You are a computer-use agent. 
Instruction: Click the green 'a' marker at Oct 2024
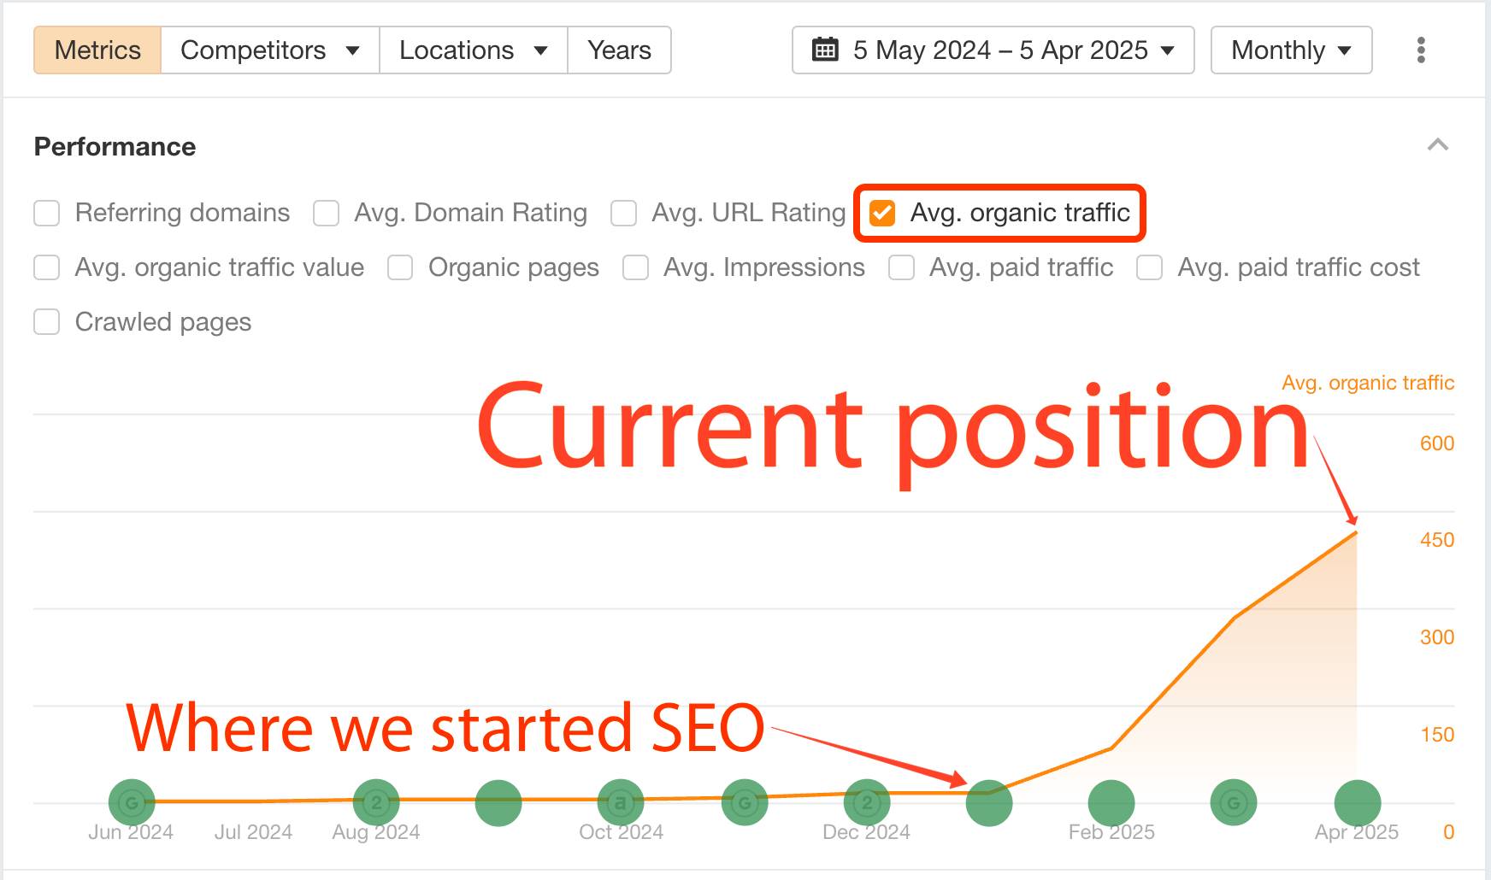coord(621,802)
